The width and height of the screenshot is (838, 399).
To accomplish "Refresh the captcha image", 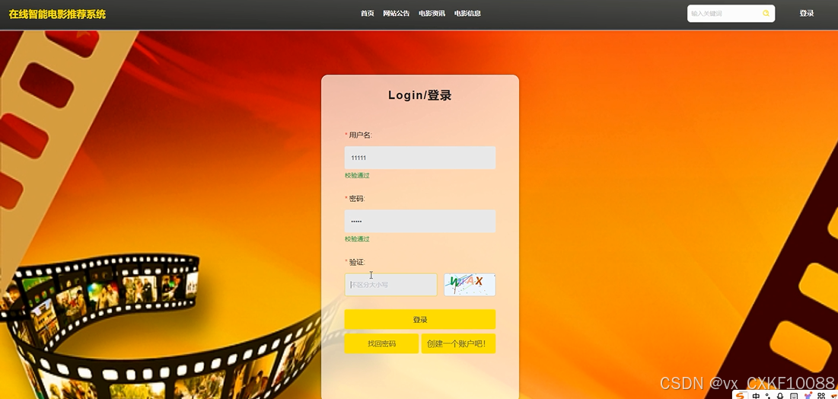I will 470,285.
